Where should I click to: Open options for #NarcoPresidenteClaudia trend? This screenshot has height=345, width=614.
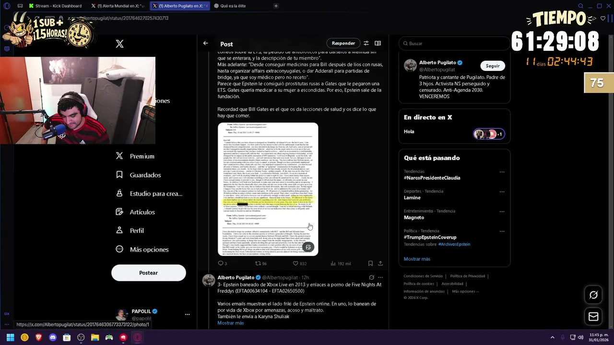(x=502, y=172)
